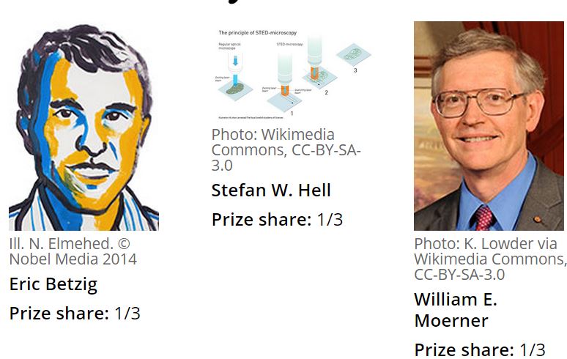Click the diagram title 'The principle of STED-microscopy'
567x359 pixels.
point(255,34)
